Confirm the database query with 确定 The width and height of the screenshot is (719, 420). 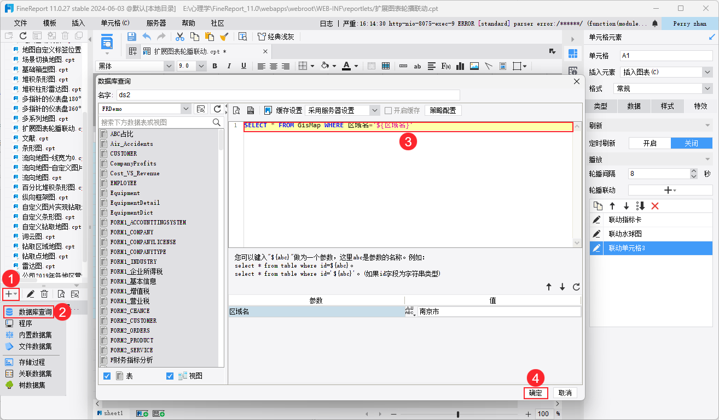(536, 393)
